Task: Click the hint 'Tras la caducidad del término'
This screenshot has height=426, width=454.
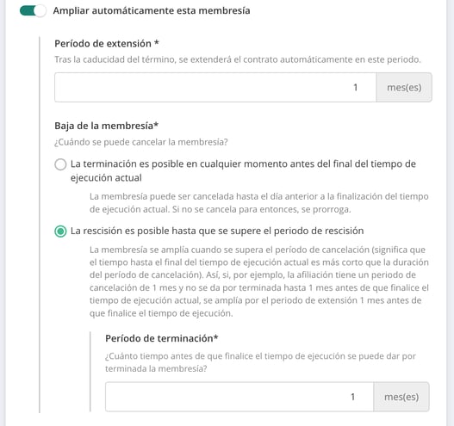Action: pyautogui.click(x=238, y=59)
